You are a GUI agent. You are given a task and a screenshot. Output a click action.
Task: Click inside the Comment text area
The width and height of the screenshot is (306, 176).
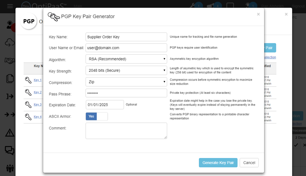(126, 131)
